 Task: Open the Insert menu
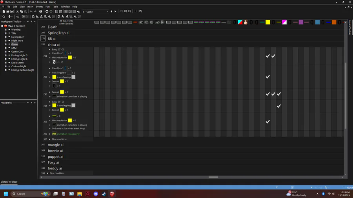tap(30, 7)
